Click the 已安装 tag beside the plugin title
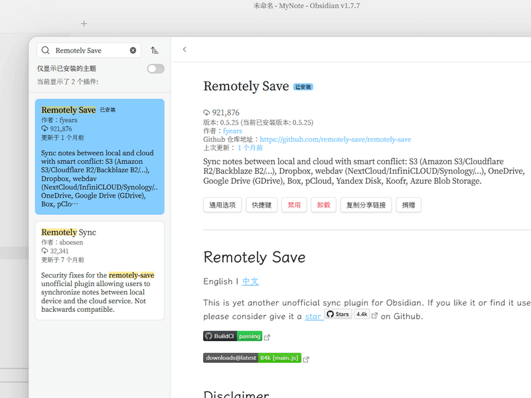This screenshot has height=398, width=531. click(x=303, y=87)
